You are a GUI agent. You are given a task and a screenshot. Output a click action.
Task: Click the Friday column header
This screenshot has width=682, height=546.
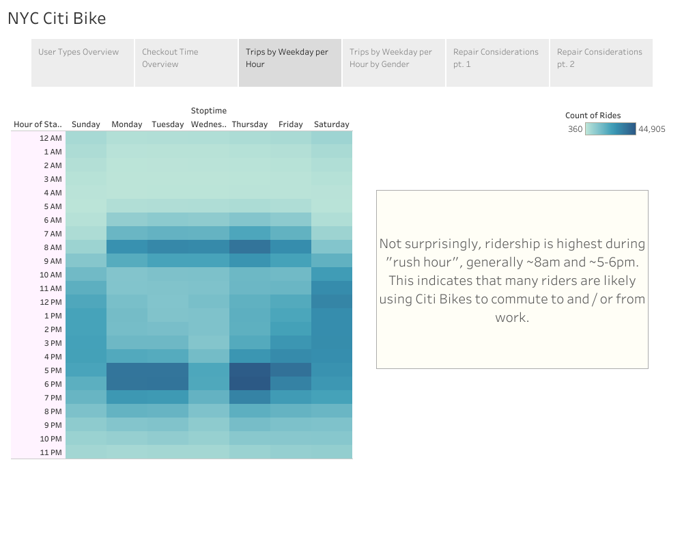pos(291,124)
